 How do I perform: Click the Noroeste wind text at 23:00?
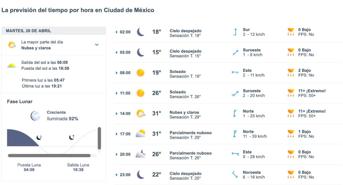click(x=252, y=172)
